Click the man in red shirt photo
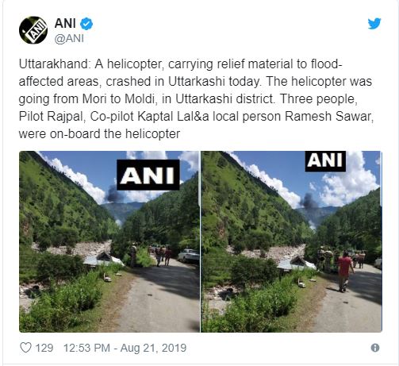399x366 pixels. point(345,271)
